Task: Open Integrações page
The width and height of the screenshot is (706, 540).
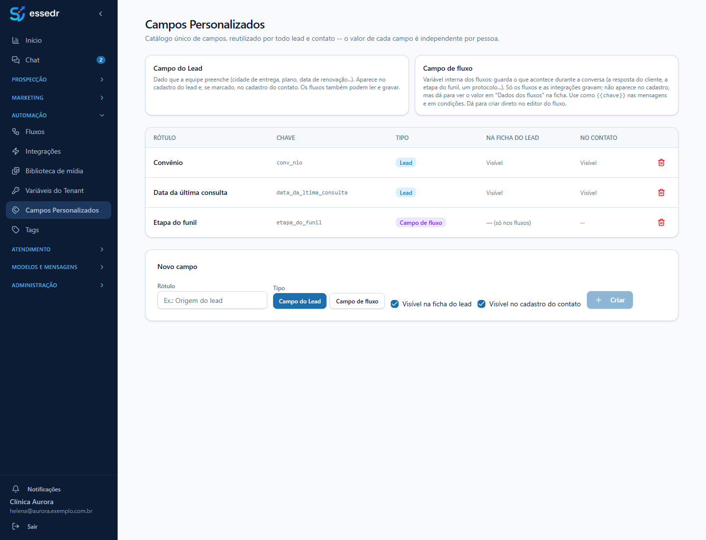Action: (x=59, y=151)
